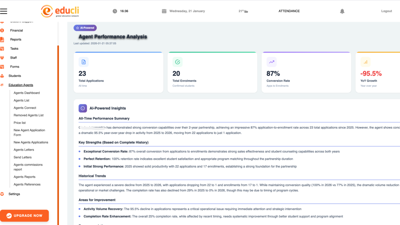Open the Settings sidebar item

14,194
